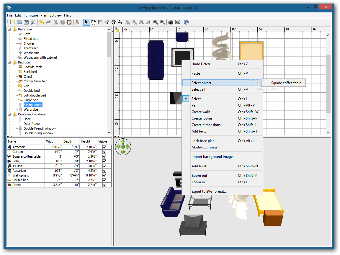Screen dimensions: 340x255
Task: Select Washbasin with cabinet catalog item
Action: coord(40,58)
